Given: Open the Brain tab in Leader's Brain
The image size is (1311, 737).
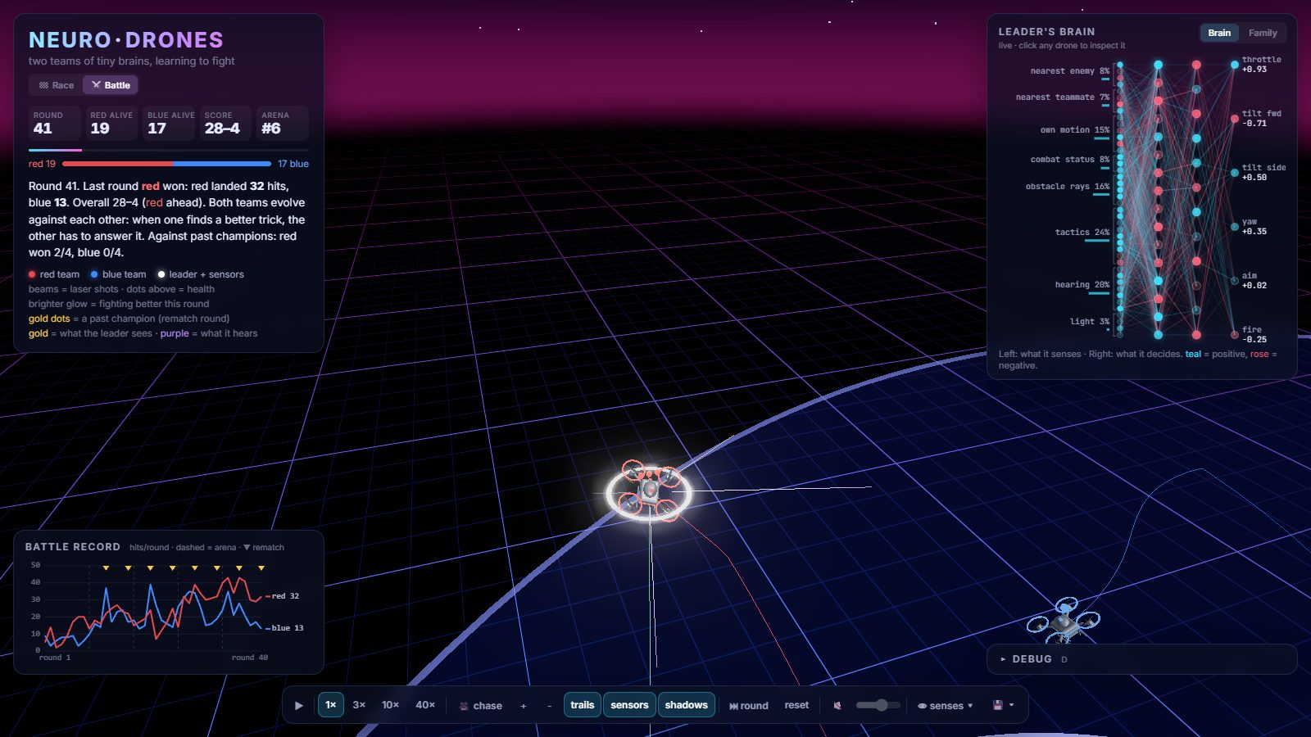Looking at the screenshot, I should pos(1219,33).
